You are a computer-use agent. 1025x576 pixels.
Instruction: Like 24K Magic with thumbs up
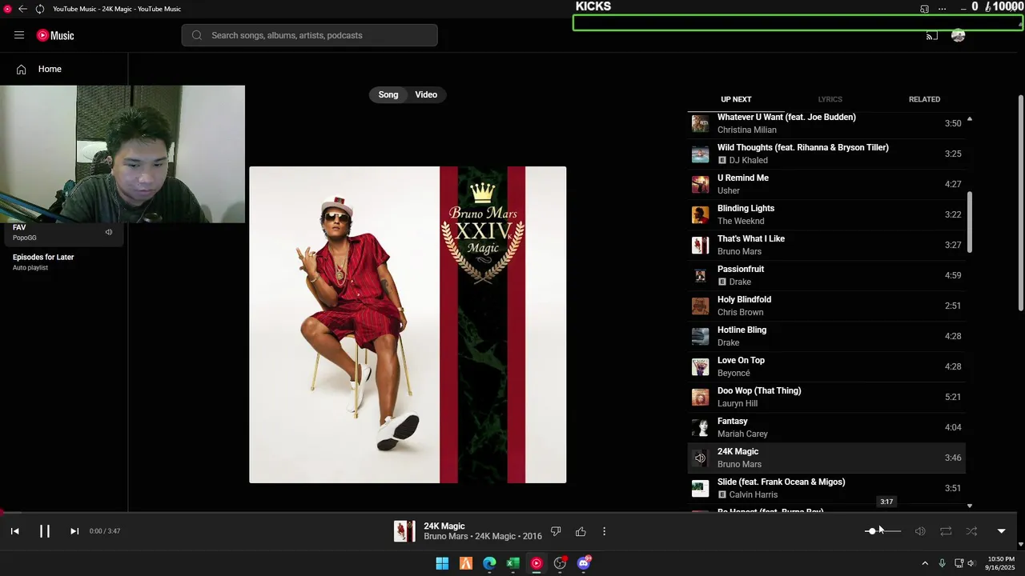581,531
